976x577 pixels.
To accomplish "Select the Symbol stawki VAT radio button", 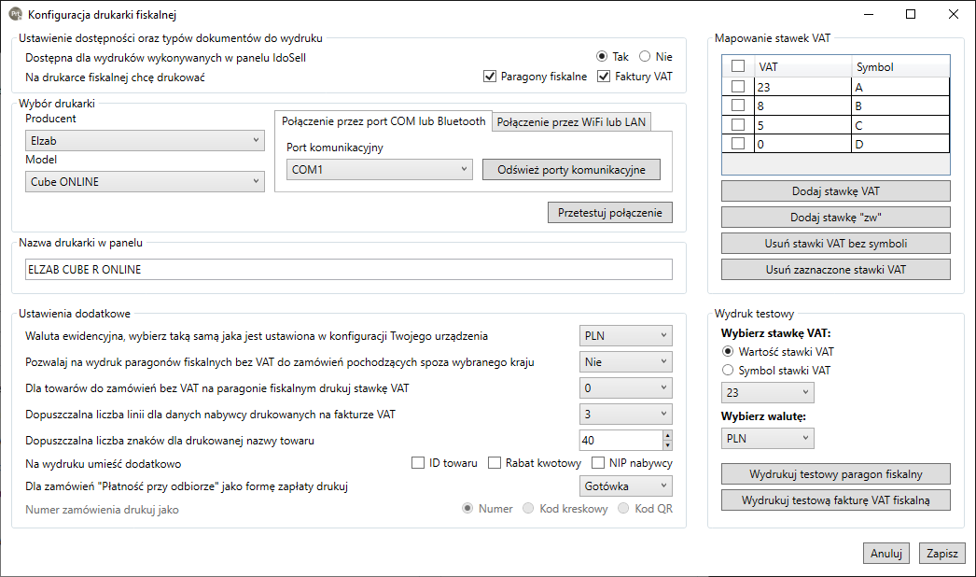I will [x=729, y=371].
